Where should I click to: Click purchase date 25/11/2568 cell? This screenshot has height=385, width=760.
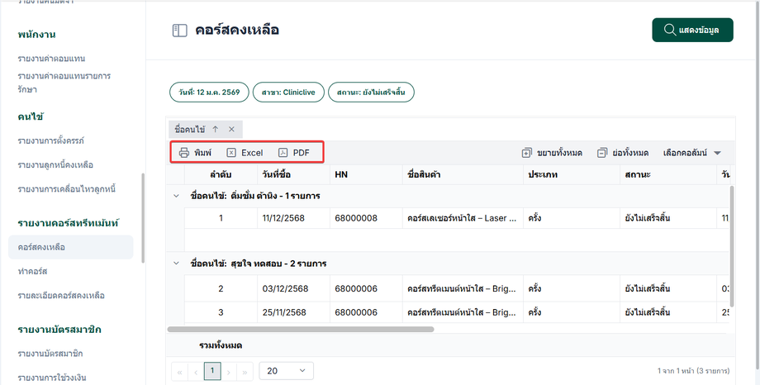294,312
